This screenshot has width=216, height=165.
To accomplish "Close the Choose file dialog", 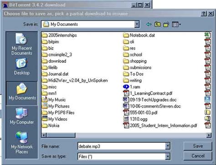I will [211, 14].
